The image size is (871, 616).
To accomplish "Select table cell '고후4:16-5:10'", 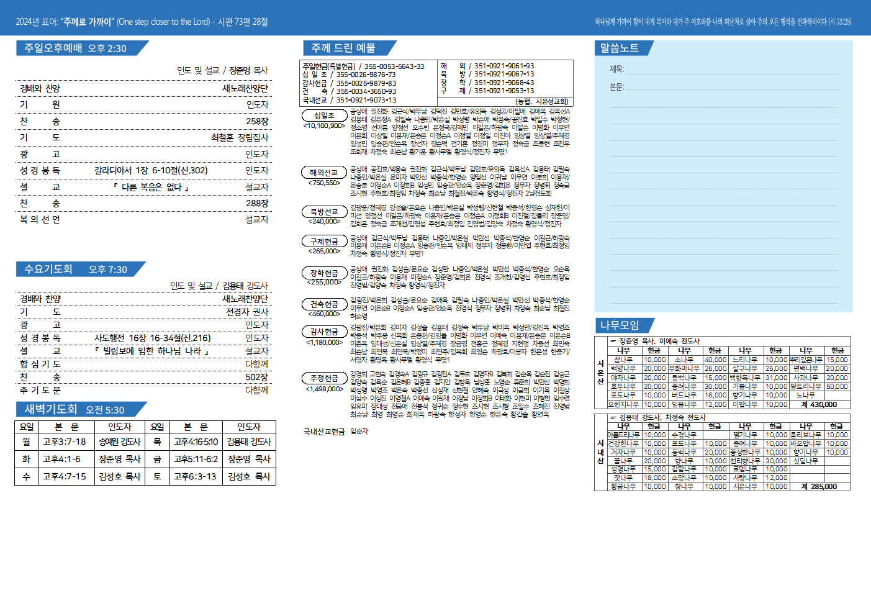I will (196, 442).
